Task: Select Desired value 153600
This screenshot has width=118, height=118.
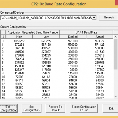Action: click(x=73, y=66)
